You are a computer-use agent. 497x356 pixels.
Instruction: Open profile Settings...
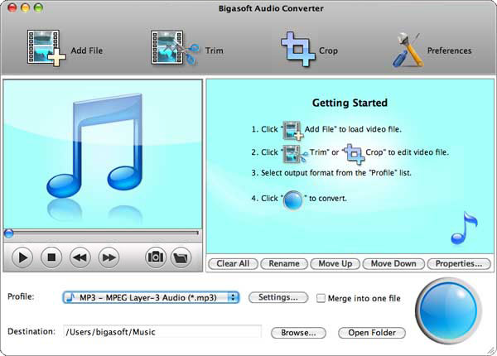pyautogui.click(x=278, y=297)
